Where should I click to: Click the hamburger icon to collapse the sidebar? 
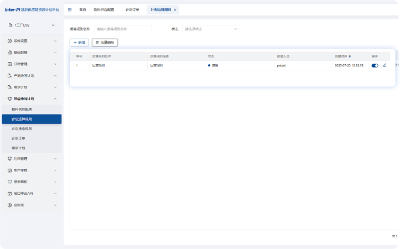70,10
